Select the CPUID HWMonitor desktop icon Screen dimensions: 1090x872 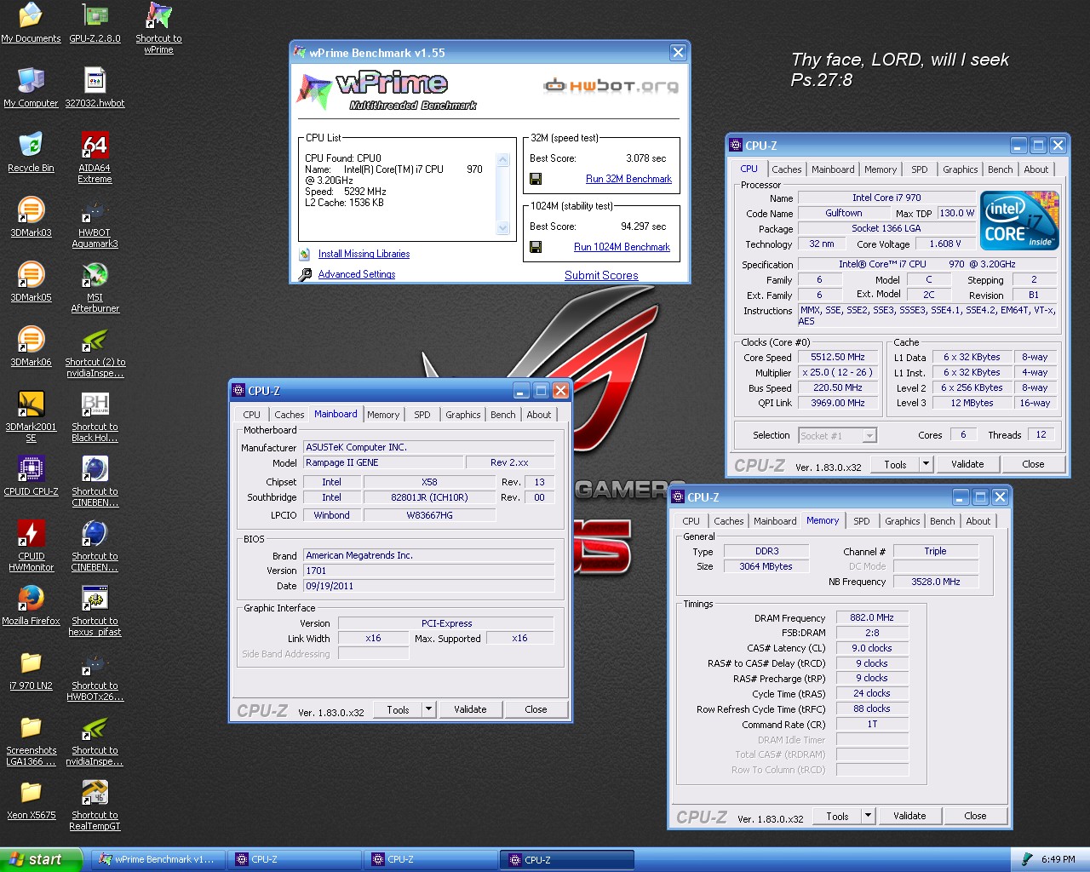click(x=31, y=546)
